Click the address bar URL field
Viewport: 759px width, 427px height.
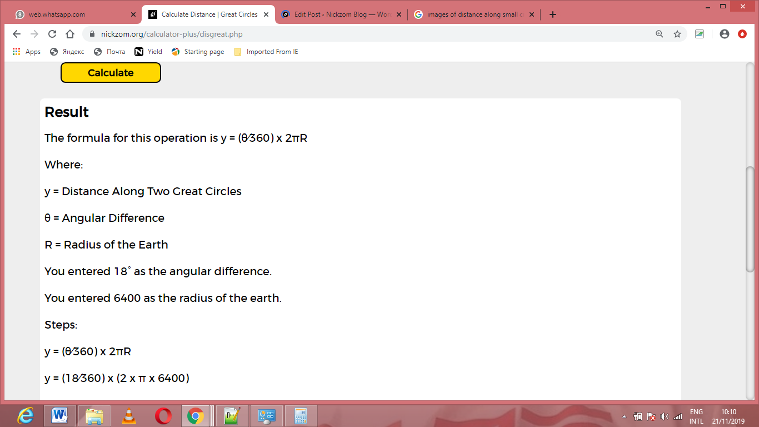coord(367,34)
